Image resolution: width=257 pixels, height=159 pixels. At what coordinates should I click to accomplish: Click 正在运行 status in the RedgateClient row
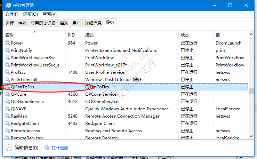coord(189,124)
